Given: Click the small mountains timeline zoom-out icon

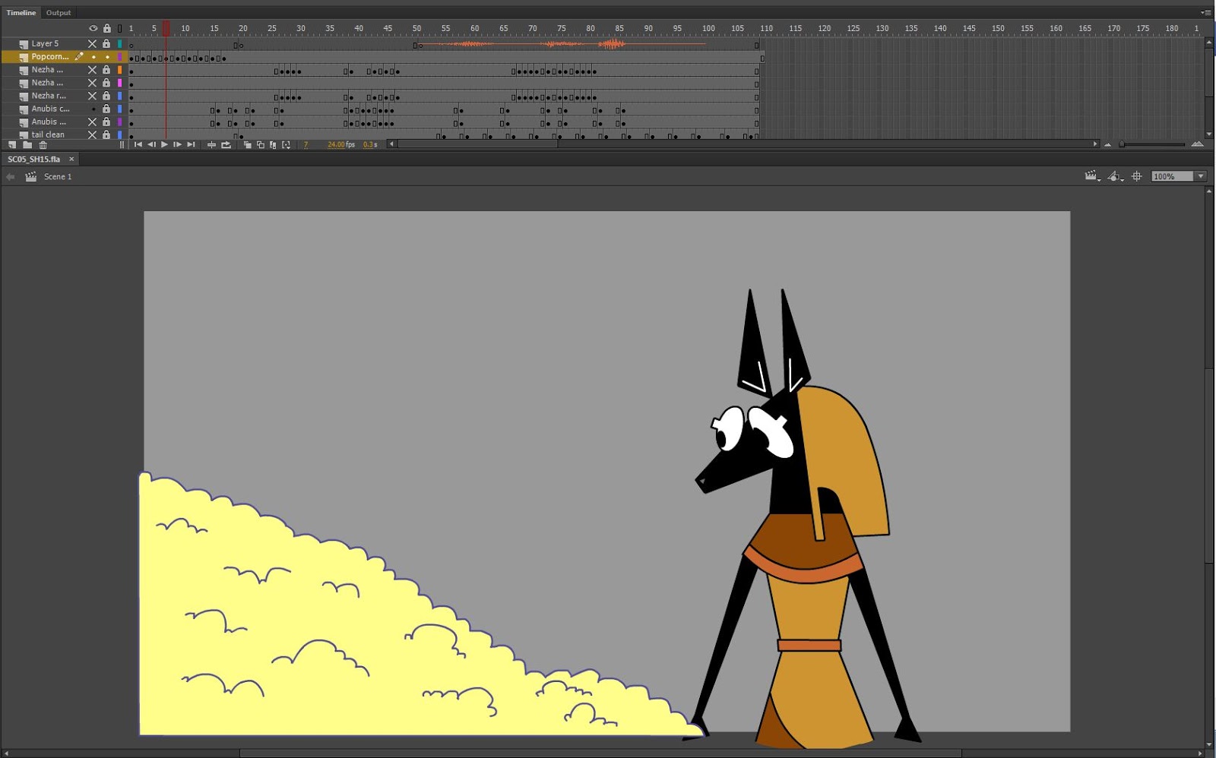Looking at the screenshot, I should (x=1107, y=144).
